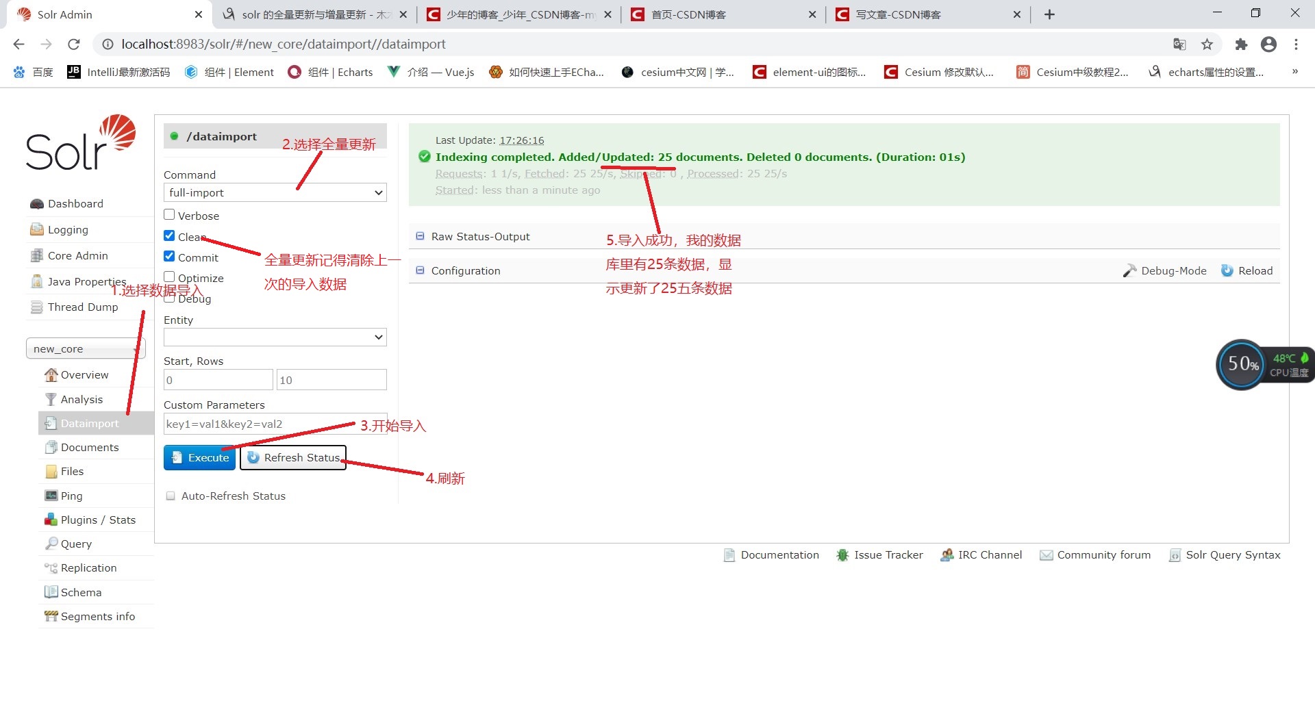Image resolution: width=1315 pixels, height=703 pixels.
Task: Close the Solr Admin tab
Action: (x=199, y=15)
